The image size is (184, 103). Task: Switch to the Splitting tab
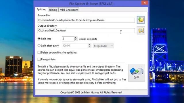[41, 9]
